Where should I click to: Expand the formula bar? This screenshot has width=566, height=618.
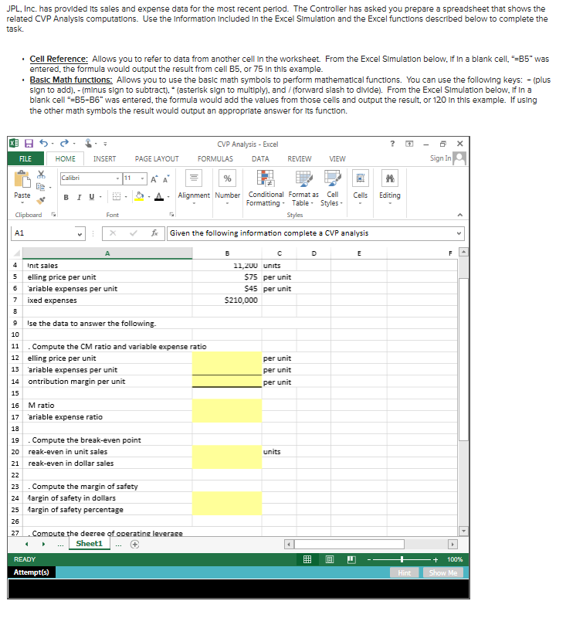pyautogui.click(x=459, y=233)
